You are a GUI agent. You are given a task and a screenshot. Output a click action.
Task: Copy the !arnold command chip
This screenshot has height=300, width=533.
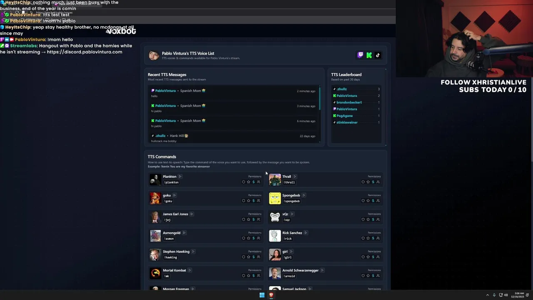pos(289,276)
